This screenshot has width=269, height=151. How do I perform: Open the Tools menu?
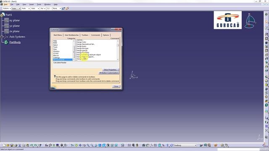tap(39, 5)
